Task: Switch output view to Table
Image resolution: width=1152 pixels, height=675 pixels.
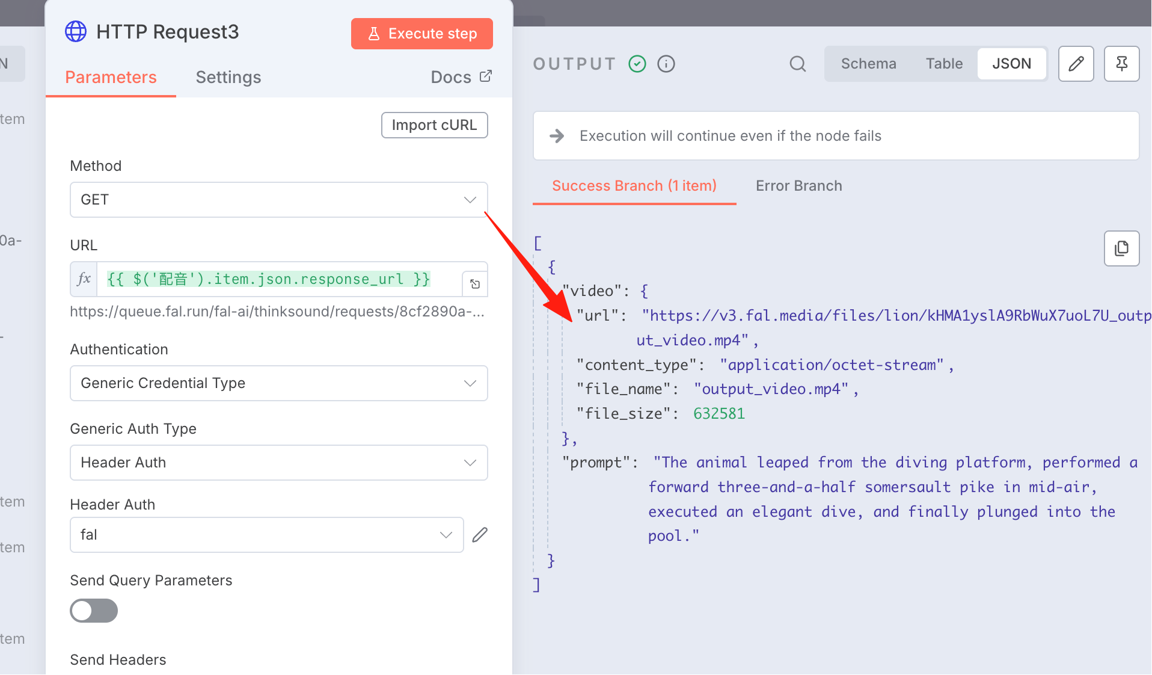Action: 944,64
